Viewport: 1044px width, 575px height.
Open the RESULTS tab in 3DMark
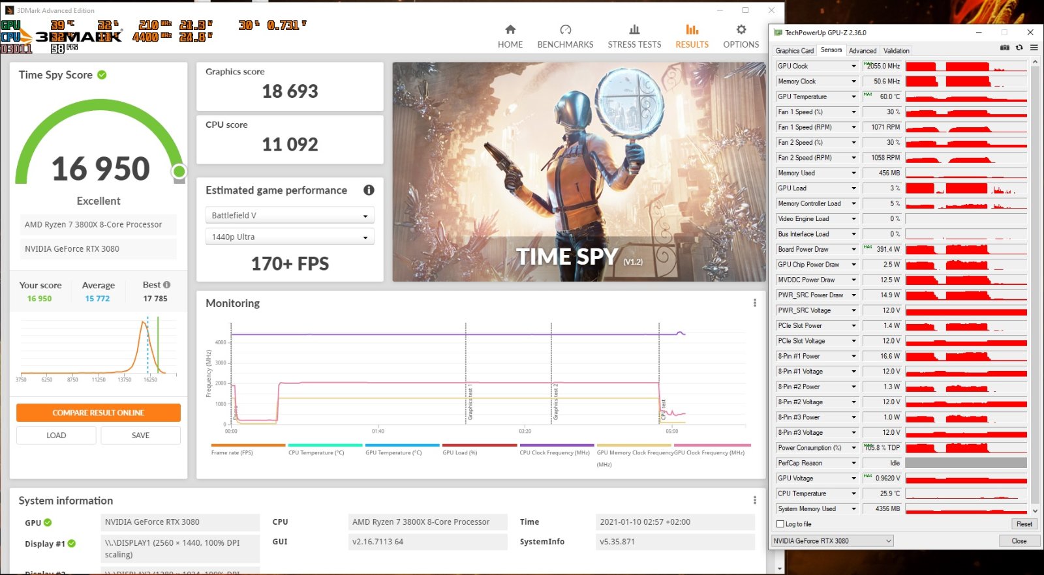pos(692,37)
